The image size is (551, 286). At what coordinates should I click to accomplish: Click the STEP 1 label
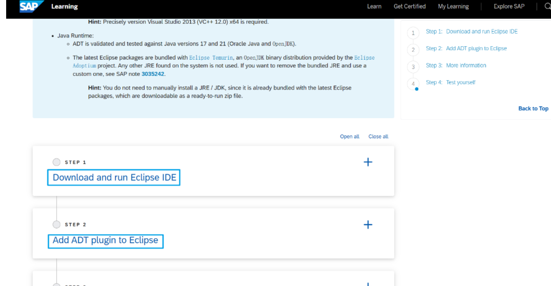75,162
